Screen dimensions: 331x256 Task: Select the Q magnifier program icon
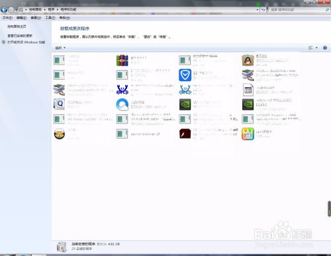pos(59,104)
